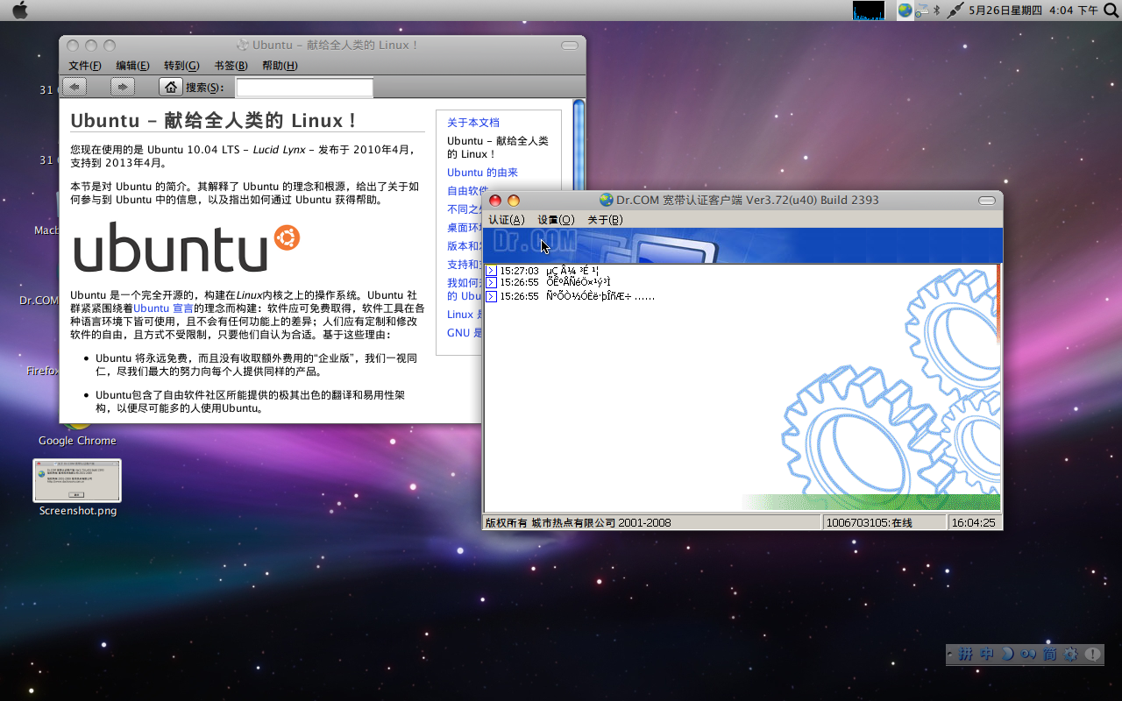Click the Firefox desktop shortcut label
This screenshot has width=1122, height=701.
click(x=42, y=371)
